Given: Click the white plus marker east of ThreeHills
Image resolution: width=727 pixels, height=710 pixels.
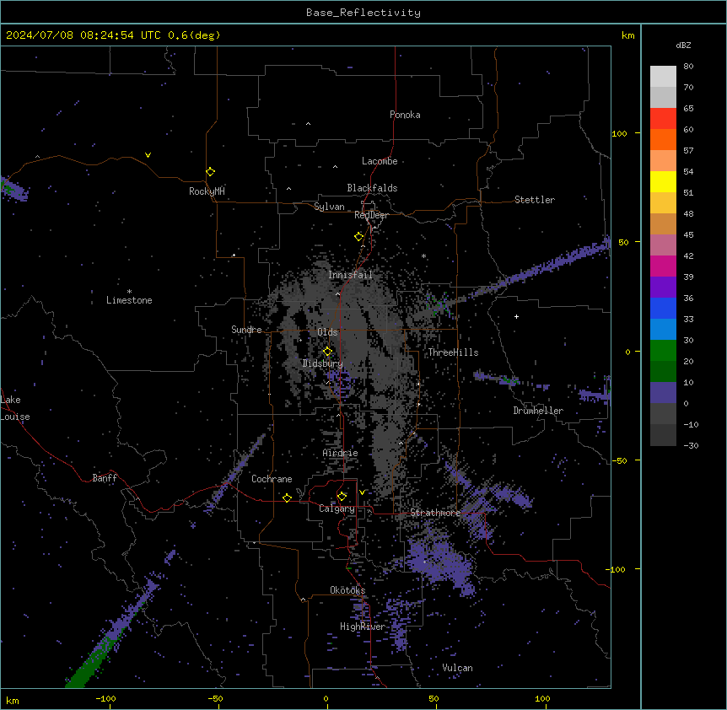Looking at the screenshot, I should click(516, 316).
